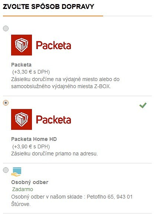
Task: Click the Z-BOX delivery description text
Action: click(x=65, y=83)
